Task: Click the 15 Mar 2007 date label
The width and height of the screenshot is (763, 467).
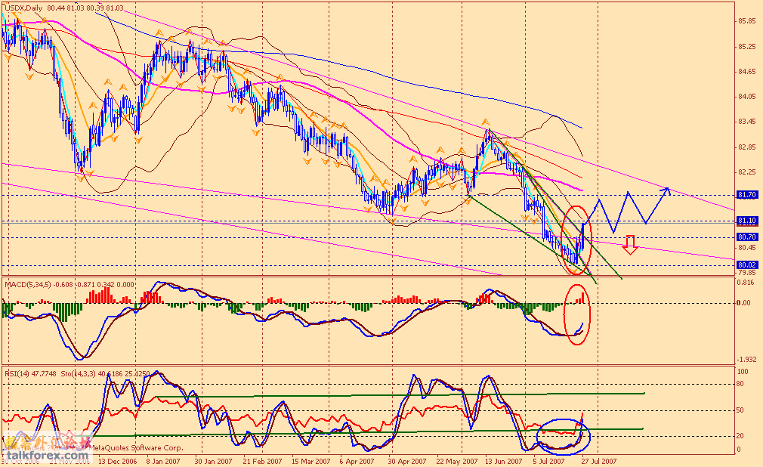Action: pos(310,461)
